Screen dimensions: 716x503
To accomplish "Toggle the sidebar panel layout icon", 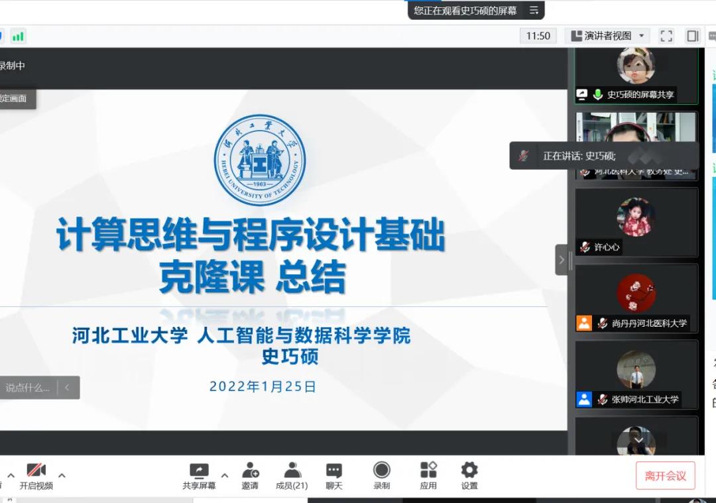I will pos(693,36).
